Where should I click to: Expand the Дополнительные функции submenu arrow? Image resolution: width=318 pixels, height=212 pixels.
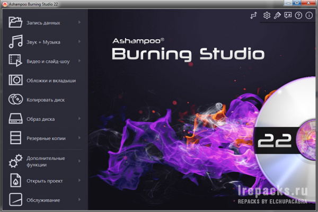(x=79, y=161)
